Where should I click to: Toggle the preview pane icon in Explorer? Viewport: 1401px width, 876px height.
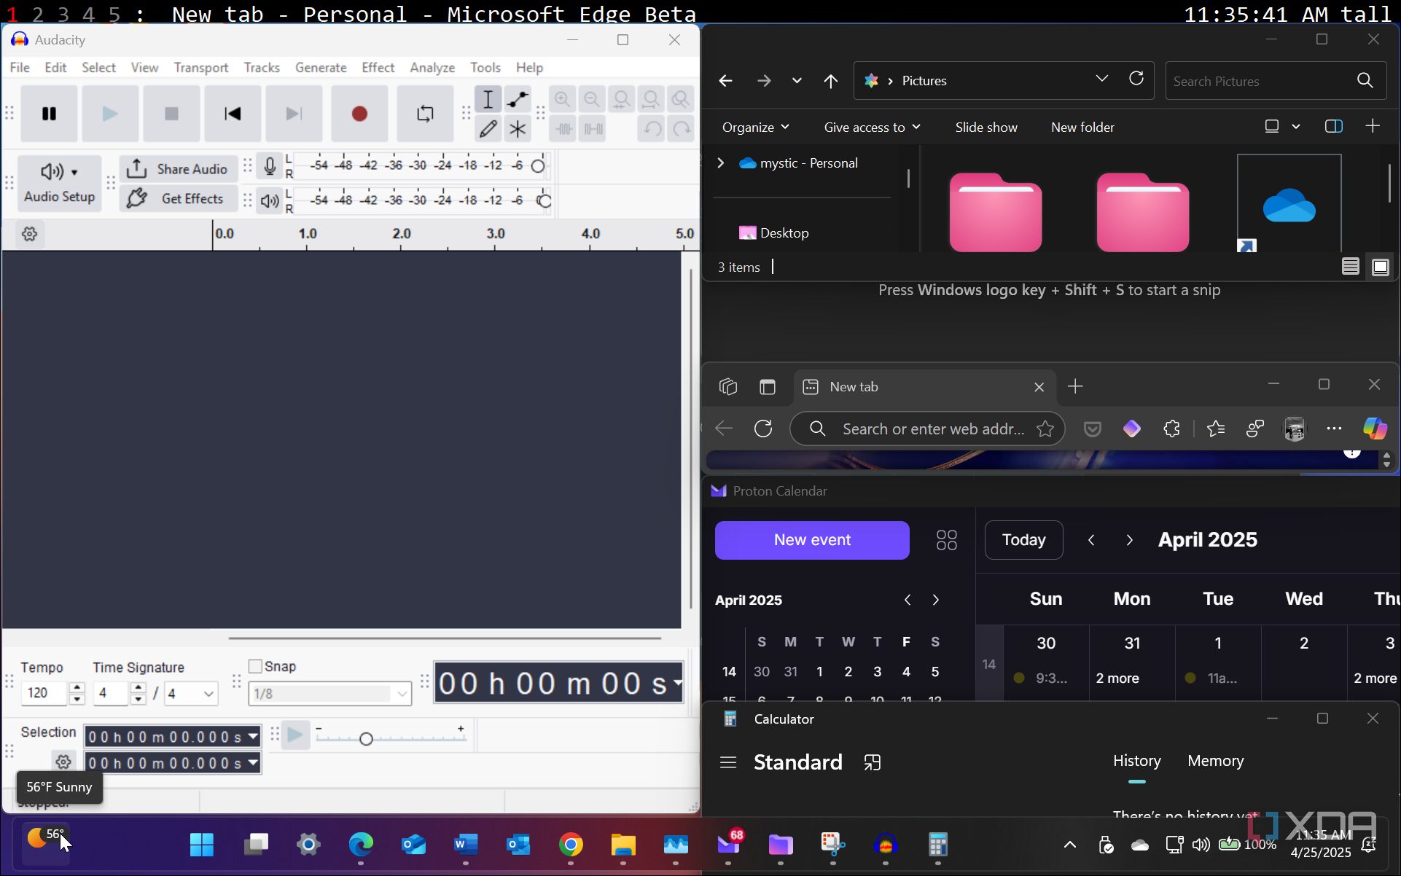tap(1333, 126)
